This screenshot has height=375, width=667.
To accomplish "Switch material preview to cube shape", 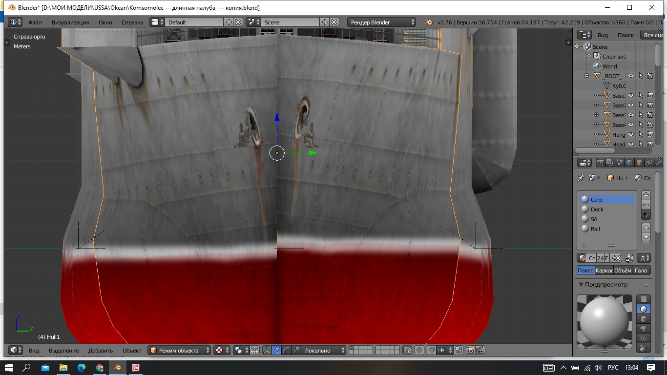I will tap(644, 318).
